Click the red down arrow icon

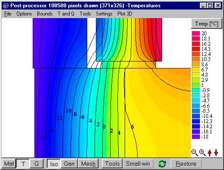tap(216, 153)
